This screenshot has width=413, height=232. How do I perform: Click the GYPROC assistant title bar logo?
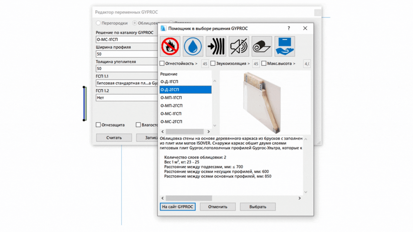(x=163, y=28)
